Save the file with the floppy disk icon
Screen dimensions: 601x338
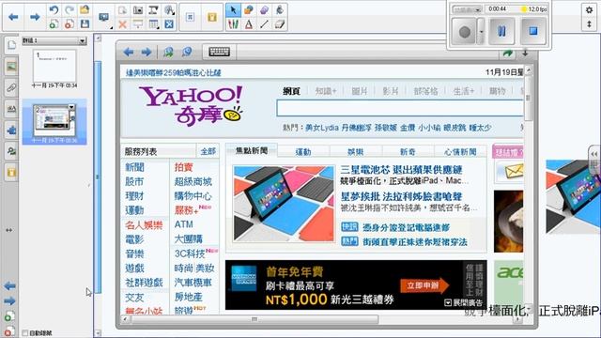click(85, 24)
